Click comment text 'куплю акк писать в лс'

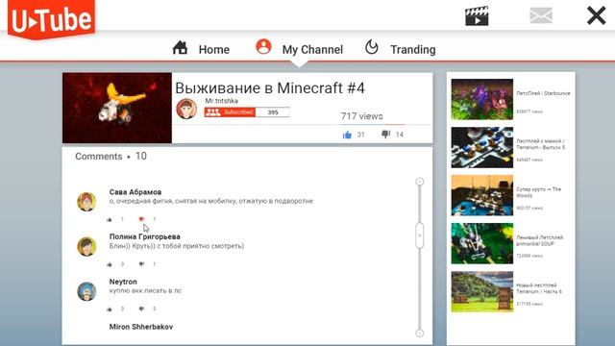(145, 290)
